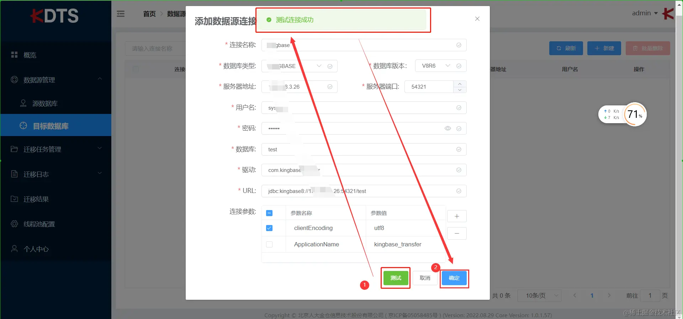
Task: Click the 连接名称 field validation check icon
Action: point(459,45)
